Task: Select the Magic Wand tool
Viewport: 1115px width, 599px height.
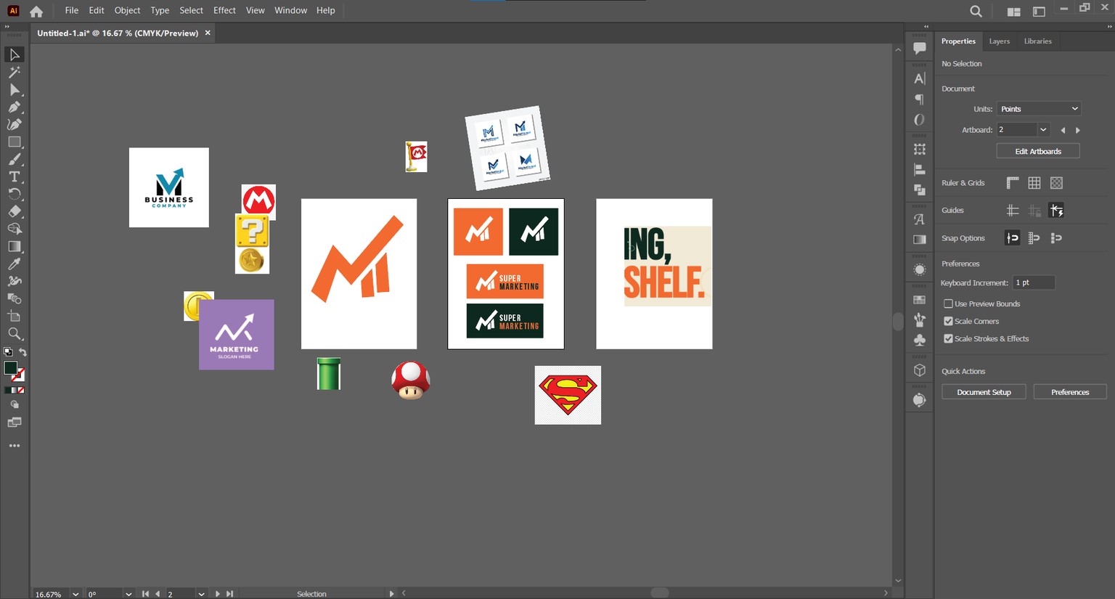Action: [15, 72]
